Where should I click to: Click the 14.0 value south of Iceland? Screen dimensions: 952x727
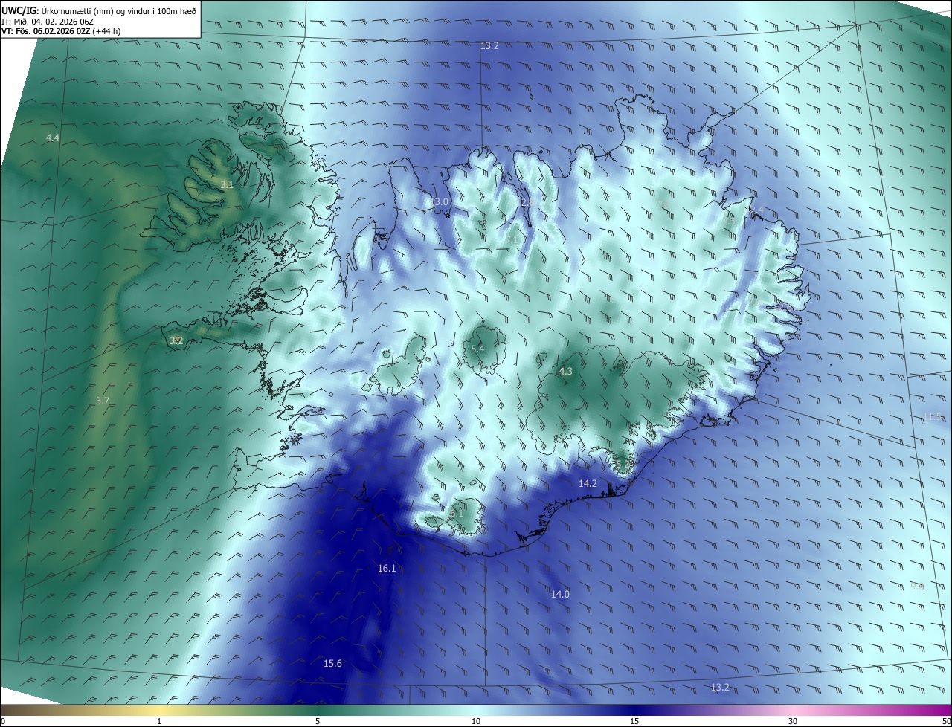560,594
